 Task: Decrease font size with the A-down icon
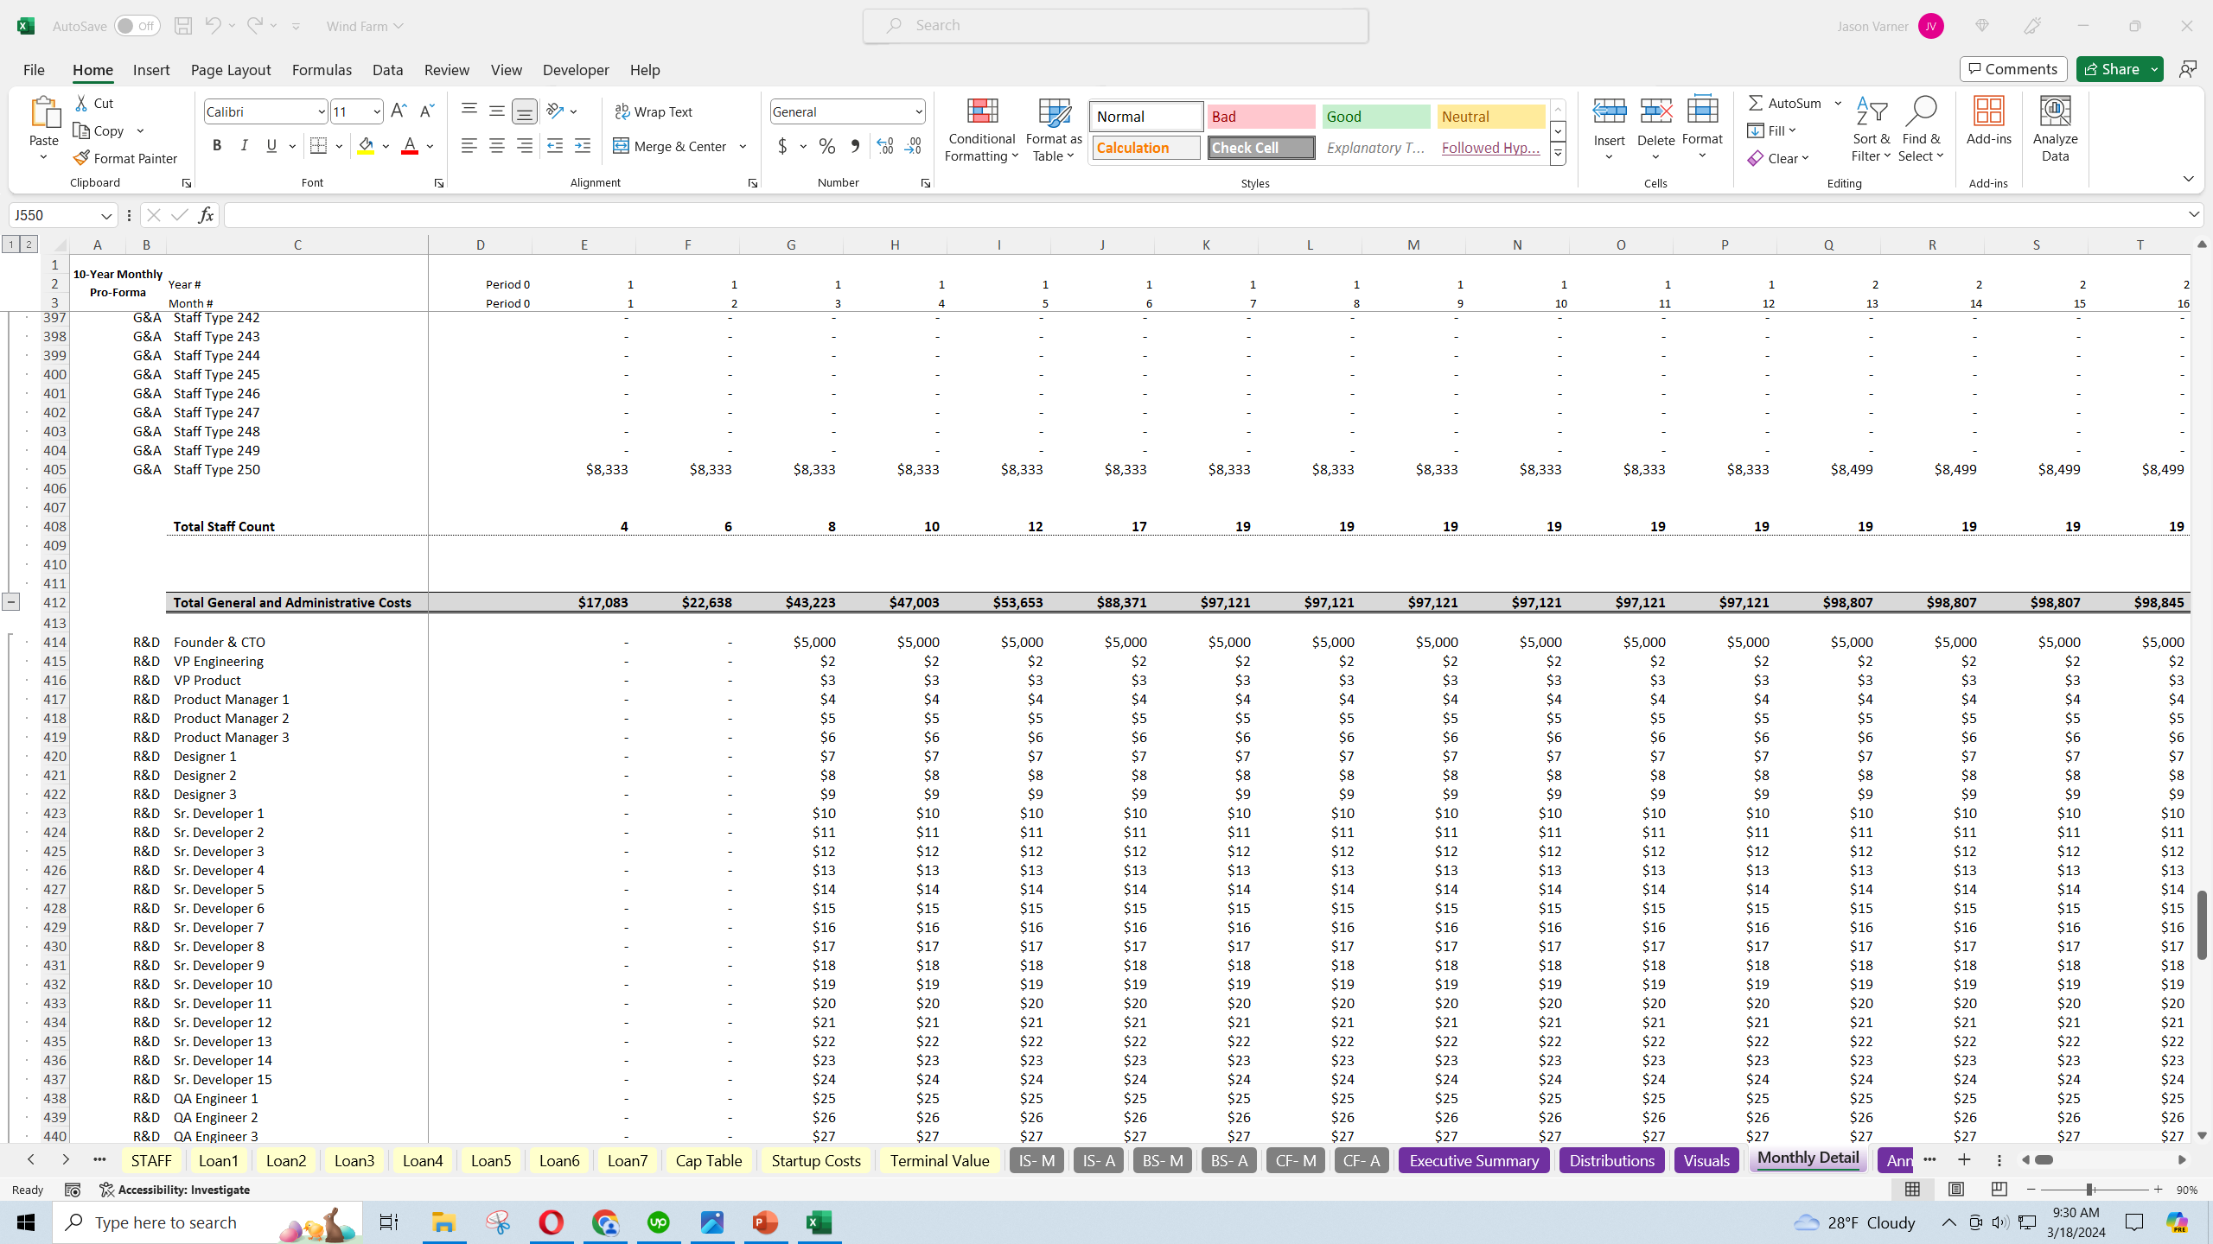pos(426,111)
